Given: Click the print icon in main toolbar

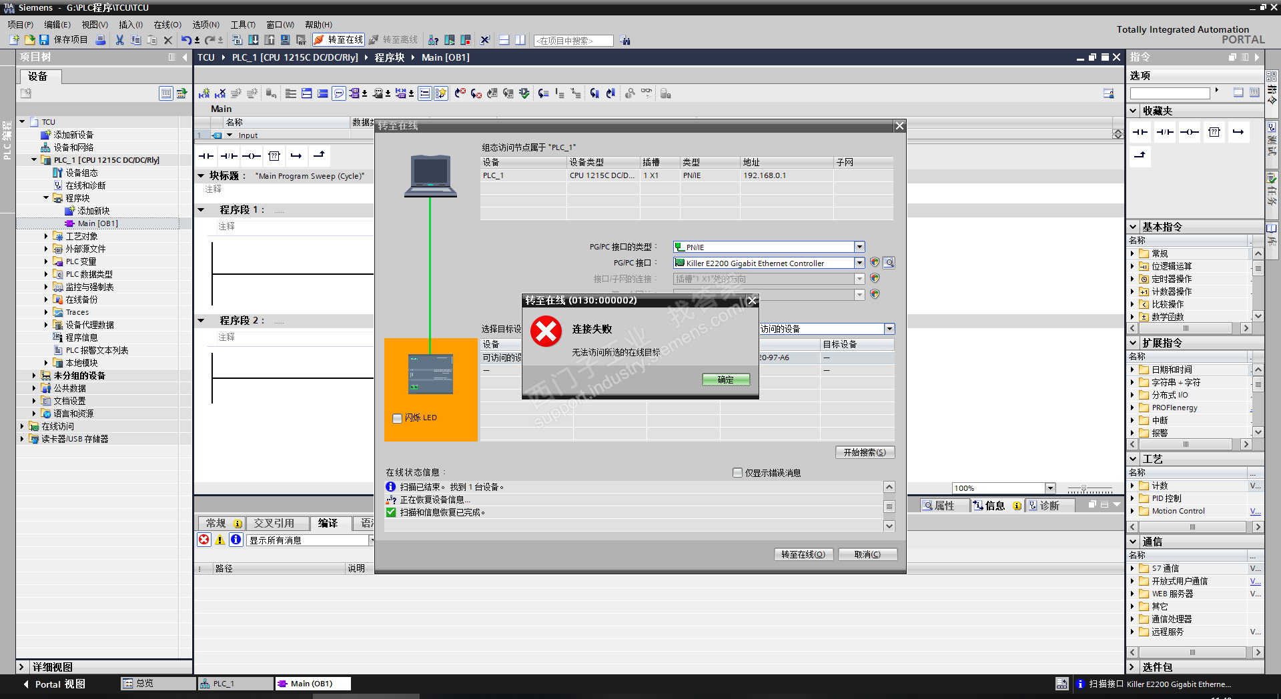Looking at the screenshot, I should pos(101,40).
